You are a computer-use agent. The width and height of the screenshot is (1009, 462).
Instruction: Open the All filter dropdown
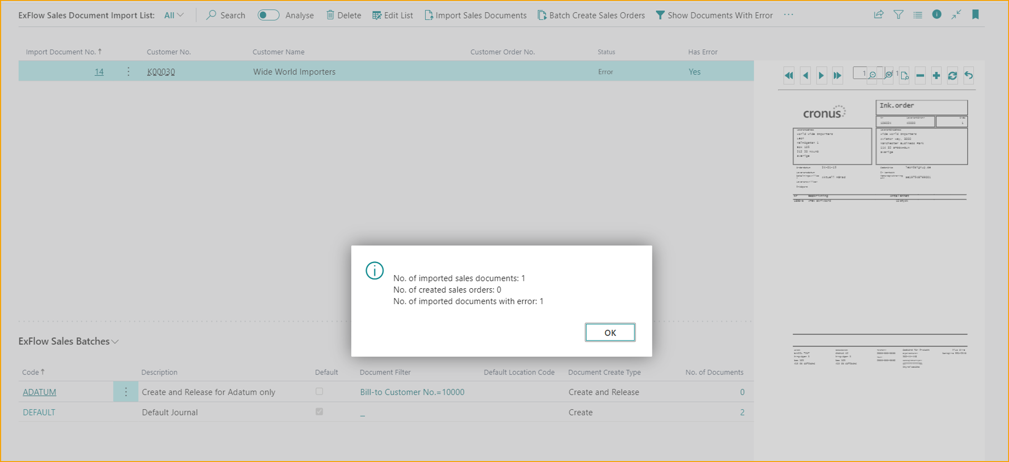click(173, 15)
